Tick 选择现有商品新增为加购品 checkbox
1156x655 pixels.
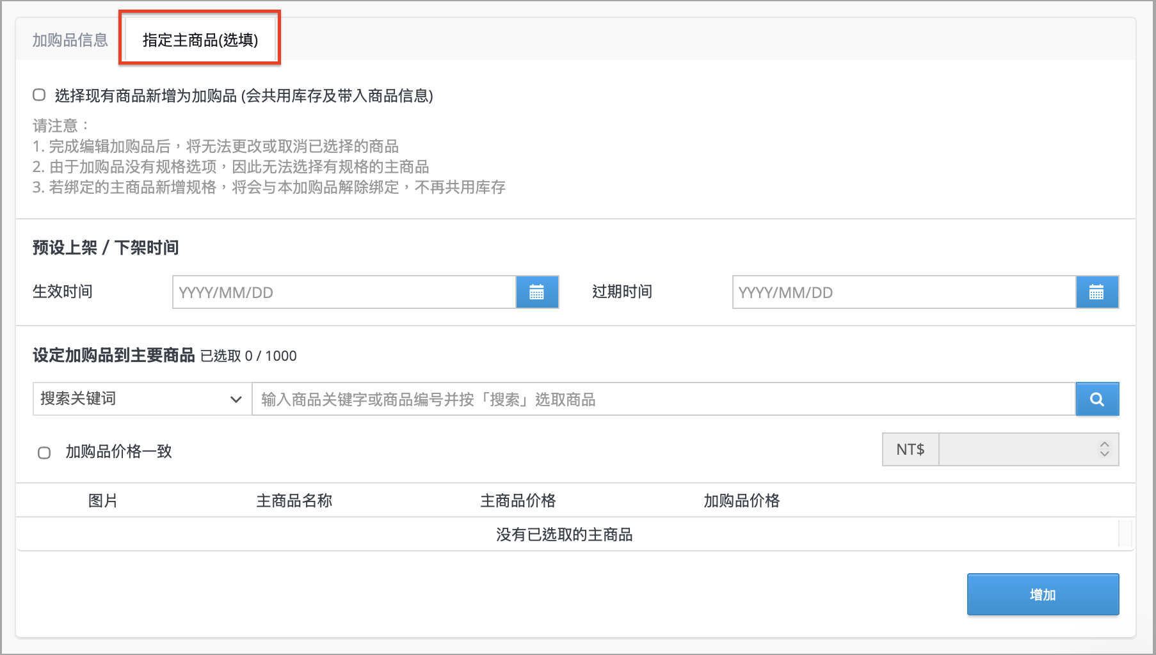(x=39, y=95)
